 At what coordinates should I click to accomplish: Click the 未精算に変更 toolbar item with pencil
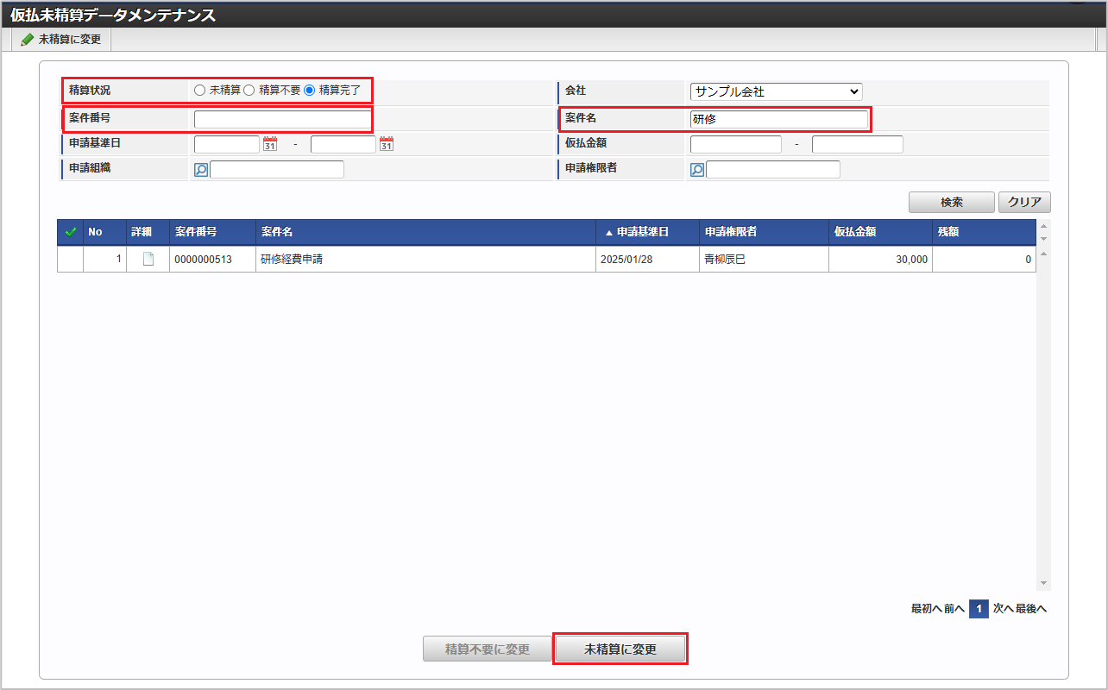(x=61, y=40)
